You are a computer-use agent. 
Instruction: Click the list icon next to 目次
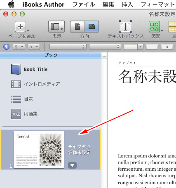16,99
